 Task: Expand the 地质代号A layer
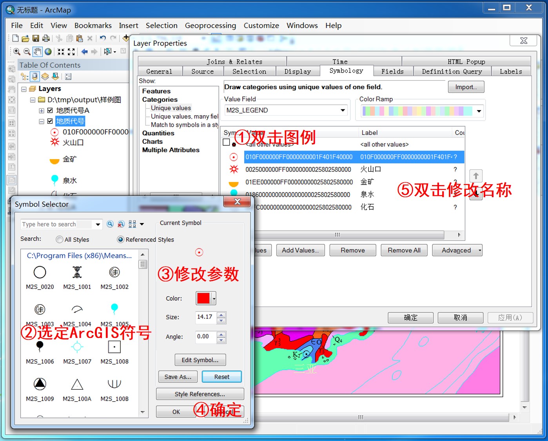[42, 111]
